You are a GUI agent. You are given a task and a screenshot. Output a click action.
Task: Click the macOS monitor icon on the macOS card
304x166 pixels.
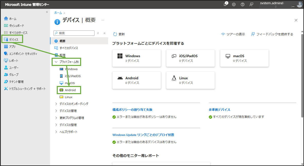(228, 56)
